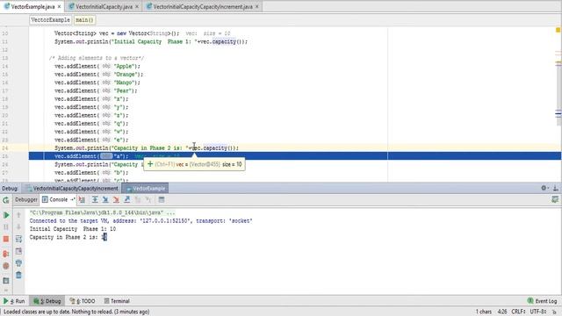
Task: Select the VectorExample debug session tab
Action: point(146,189)
